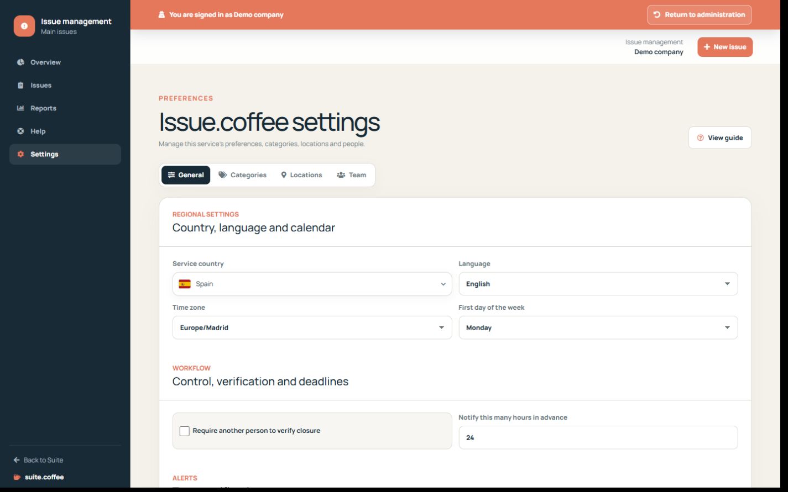Viewport: 788px width, 492px height.
Task: Click the orange Issue management app logo
Action: click(24, 26)
